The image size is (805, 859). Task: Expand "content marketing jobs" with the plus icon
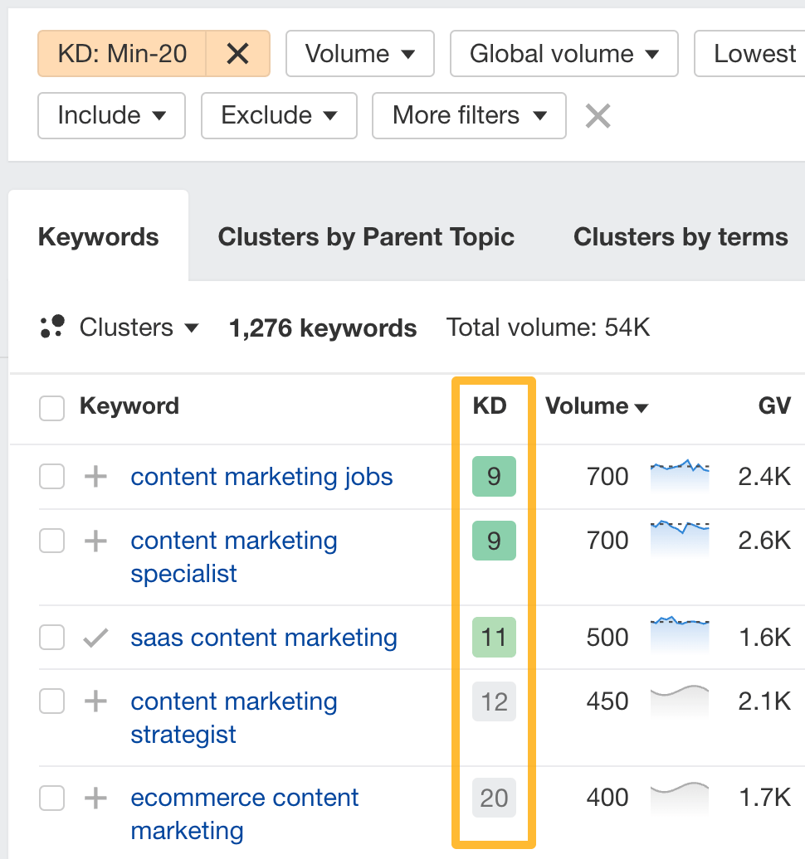tap(96, 477)
